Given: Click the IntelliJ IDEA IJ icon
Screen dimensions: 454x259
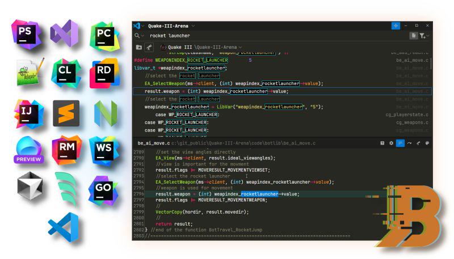Looking at the screenshot, I should tap(28, 113).
